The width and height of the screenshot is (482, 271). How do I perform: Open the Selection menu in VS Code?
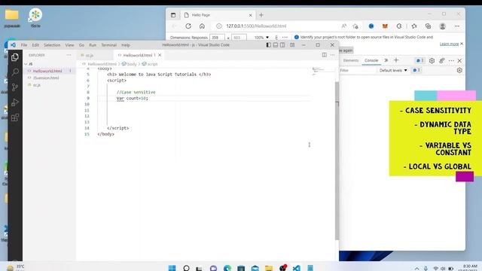[x=52, y=45]
